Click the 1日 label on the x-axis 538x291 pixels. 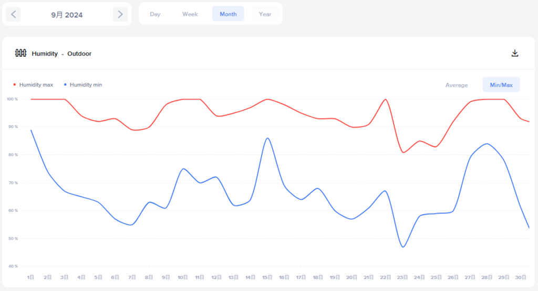[x=30, y=277]
